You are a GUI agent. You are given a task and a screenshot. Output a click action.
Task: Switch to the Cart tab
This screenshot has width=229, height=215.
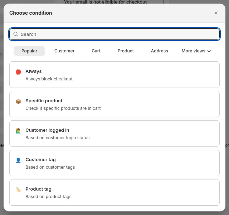tap(96, 51)
